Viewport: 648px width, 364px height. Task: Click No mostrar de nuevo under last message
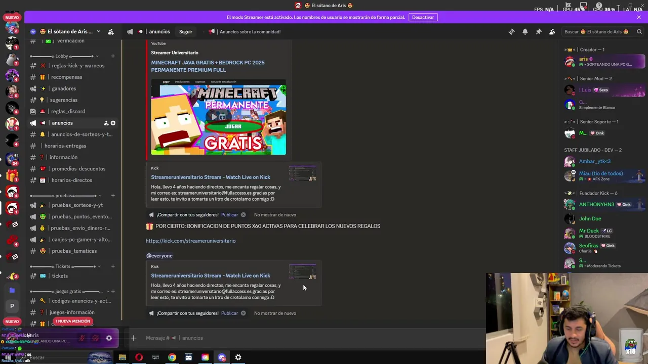pos(275,313)
